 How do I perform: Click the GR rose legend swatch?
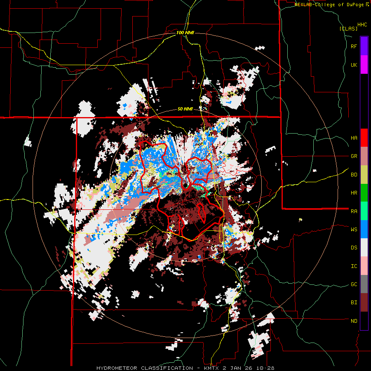[x=364, y=156]
